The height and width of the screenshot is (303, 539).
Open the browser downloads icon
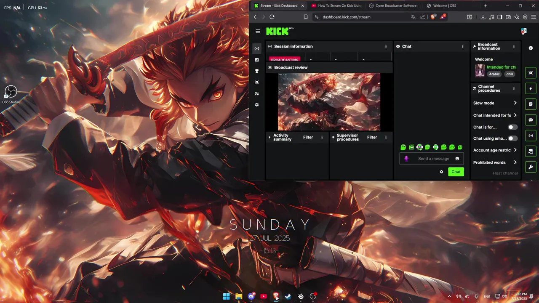(x=483, y=17)
